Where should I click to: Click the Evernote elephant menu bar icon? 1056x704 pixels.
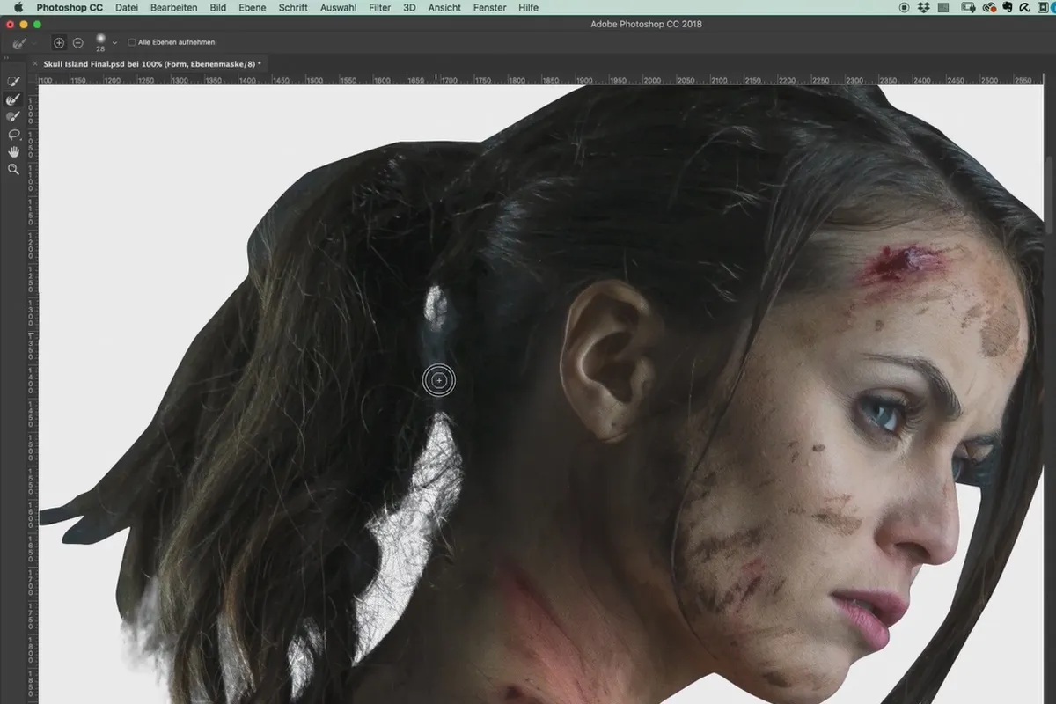pos(1008,7)
